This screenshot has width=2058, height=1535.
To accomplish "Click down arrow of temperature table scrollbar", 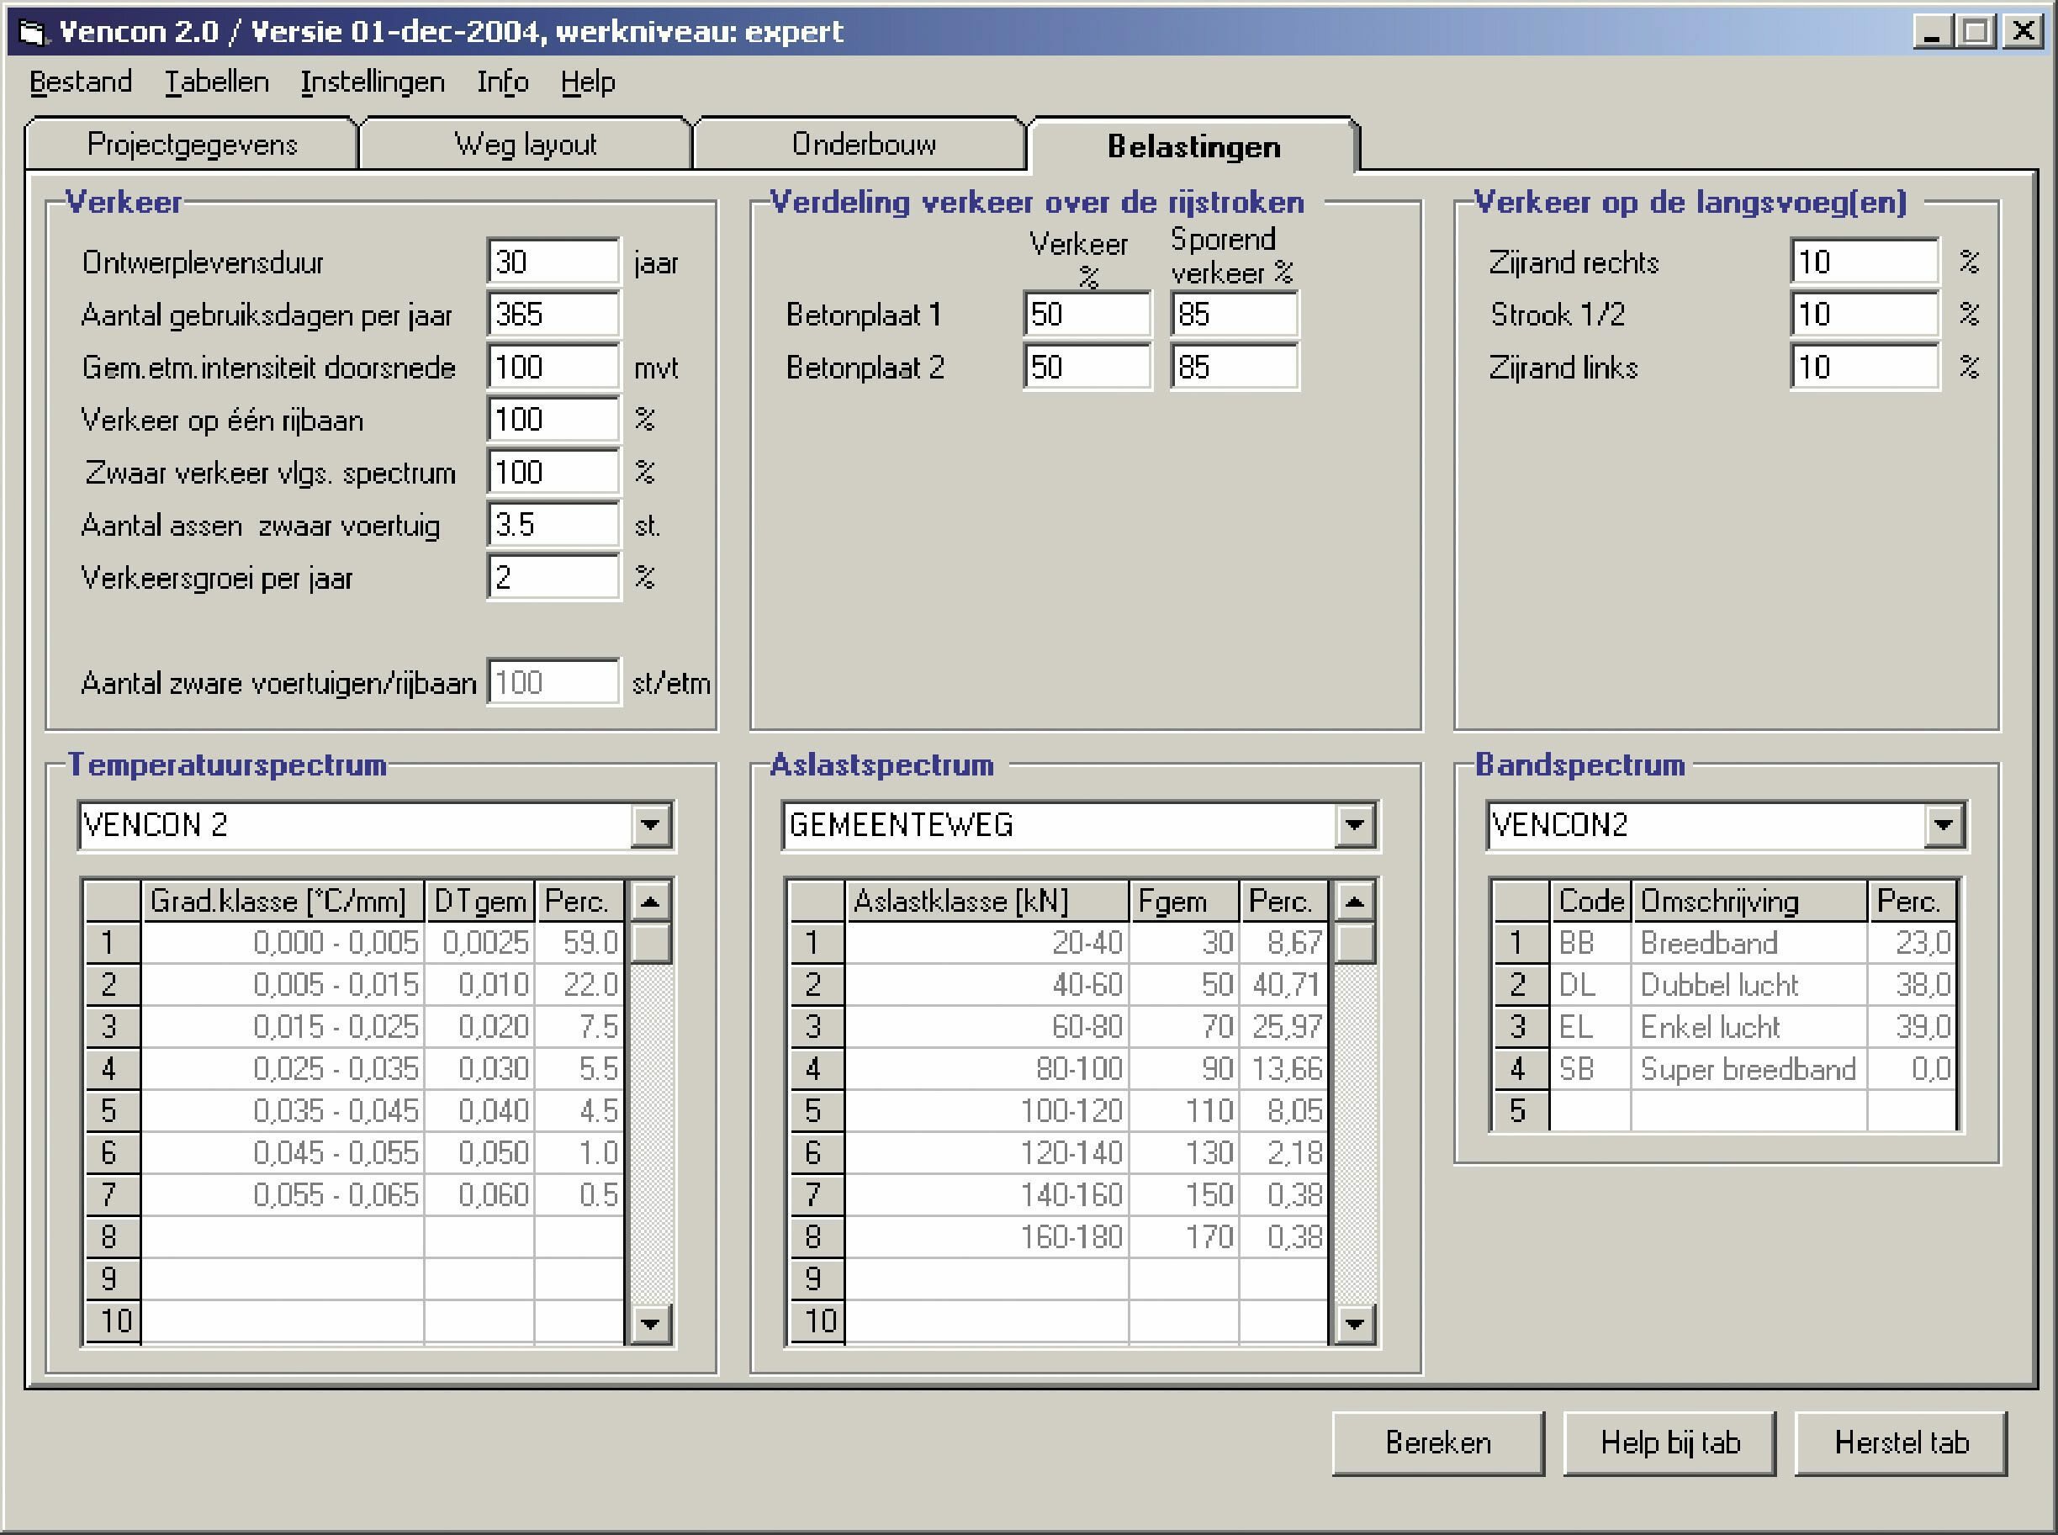I will 650,1323.
